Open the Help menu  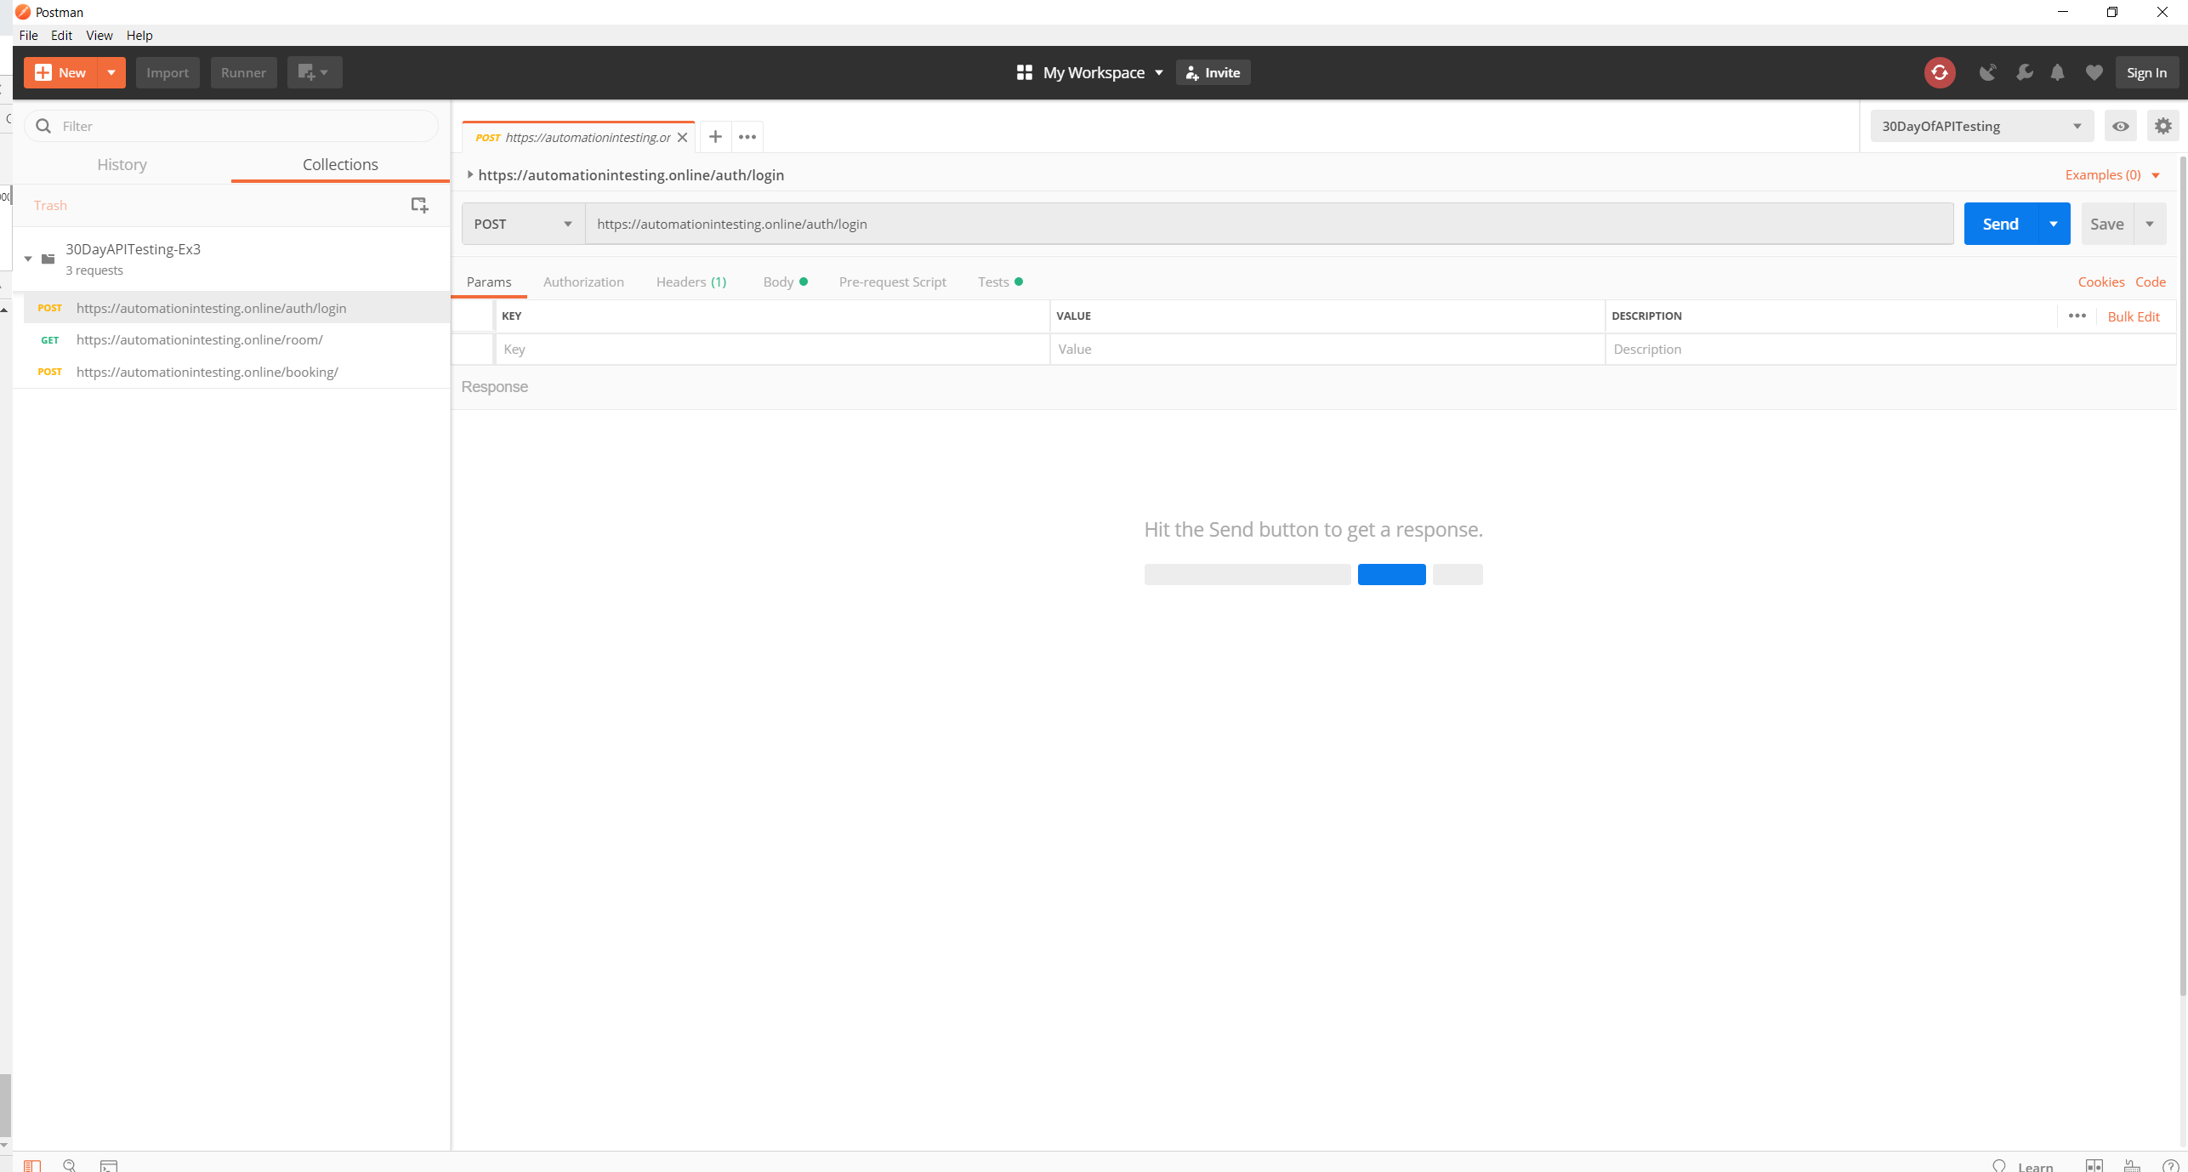pos(139,35)
